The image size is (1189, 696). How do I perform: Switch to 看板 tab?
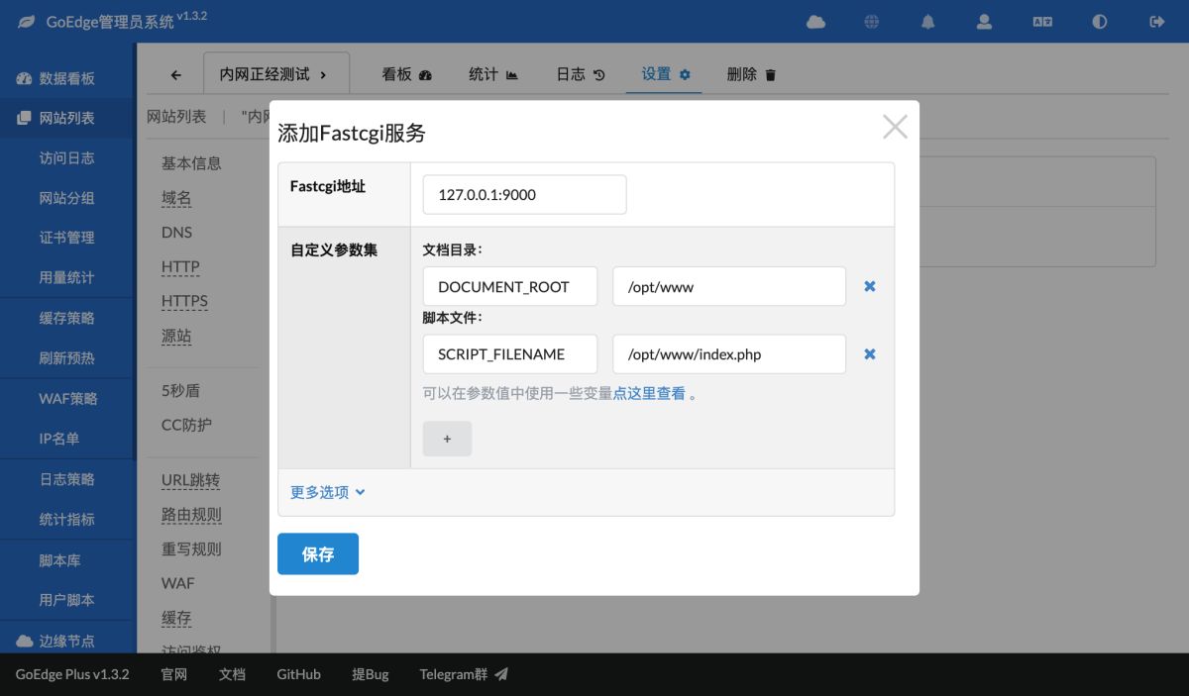407,74
